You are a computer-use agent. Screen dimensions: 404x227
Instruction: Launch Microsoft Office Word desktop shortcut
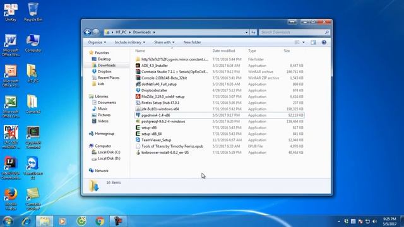11,45
